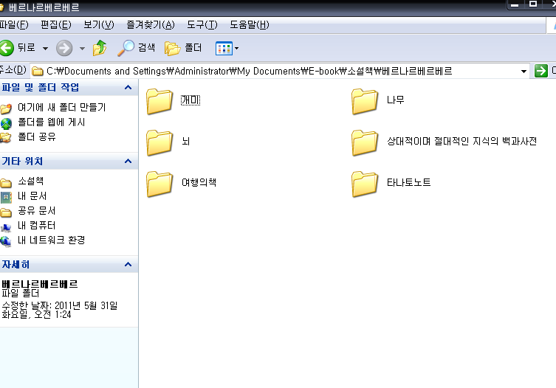Click the folder sharing hand icon
The width and height of the screenshot is (556, 388).
point(6,137)
